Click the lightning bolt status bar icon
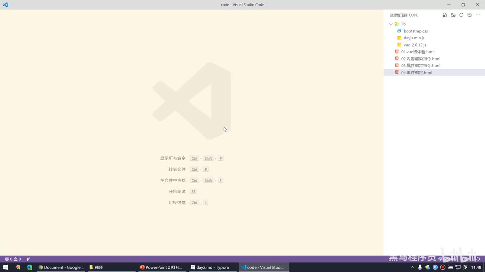The image size is (485, 272). (28, 259)
